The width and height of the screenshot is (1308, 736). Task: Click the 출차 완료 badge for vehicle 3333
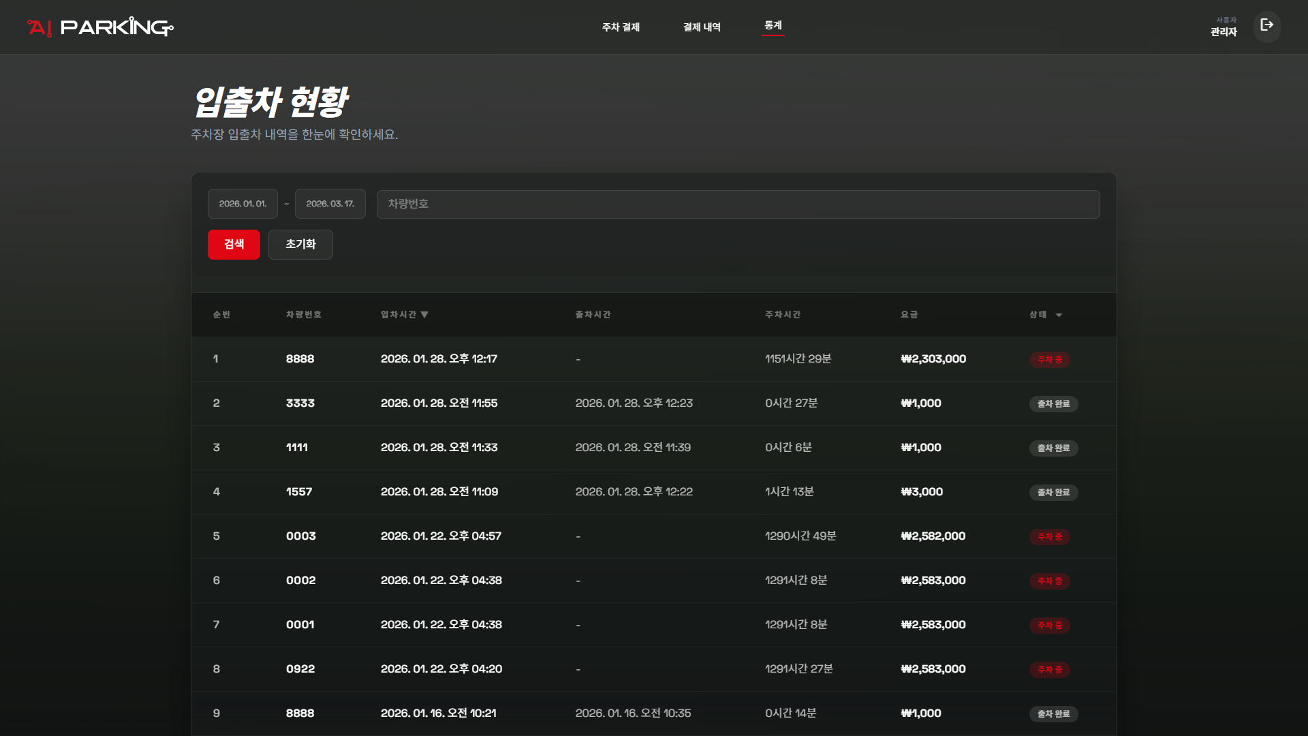coord(1053,403)
